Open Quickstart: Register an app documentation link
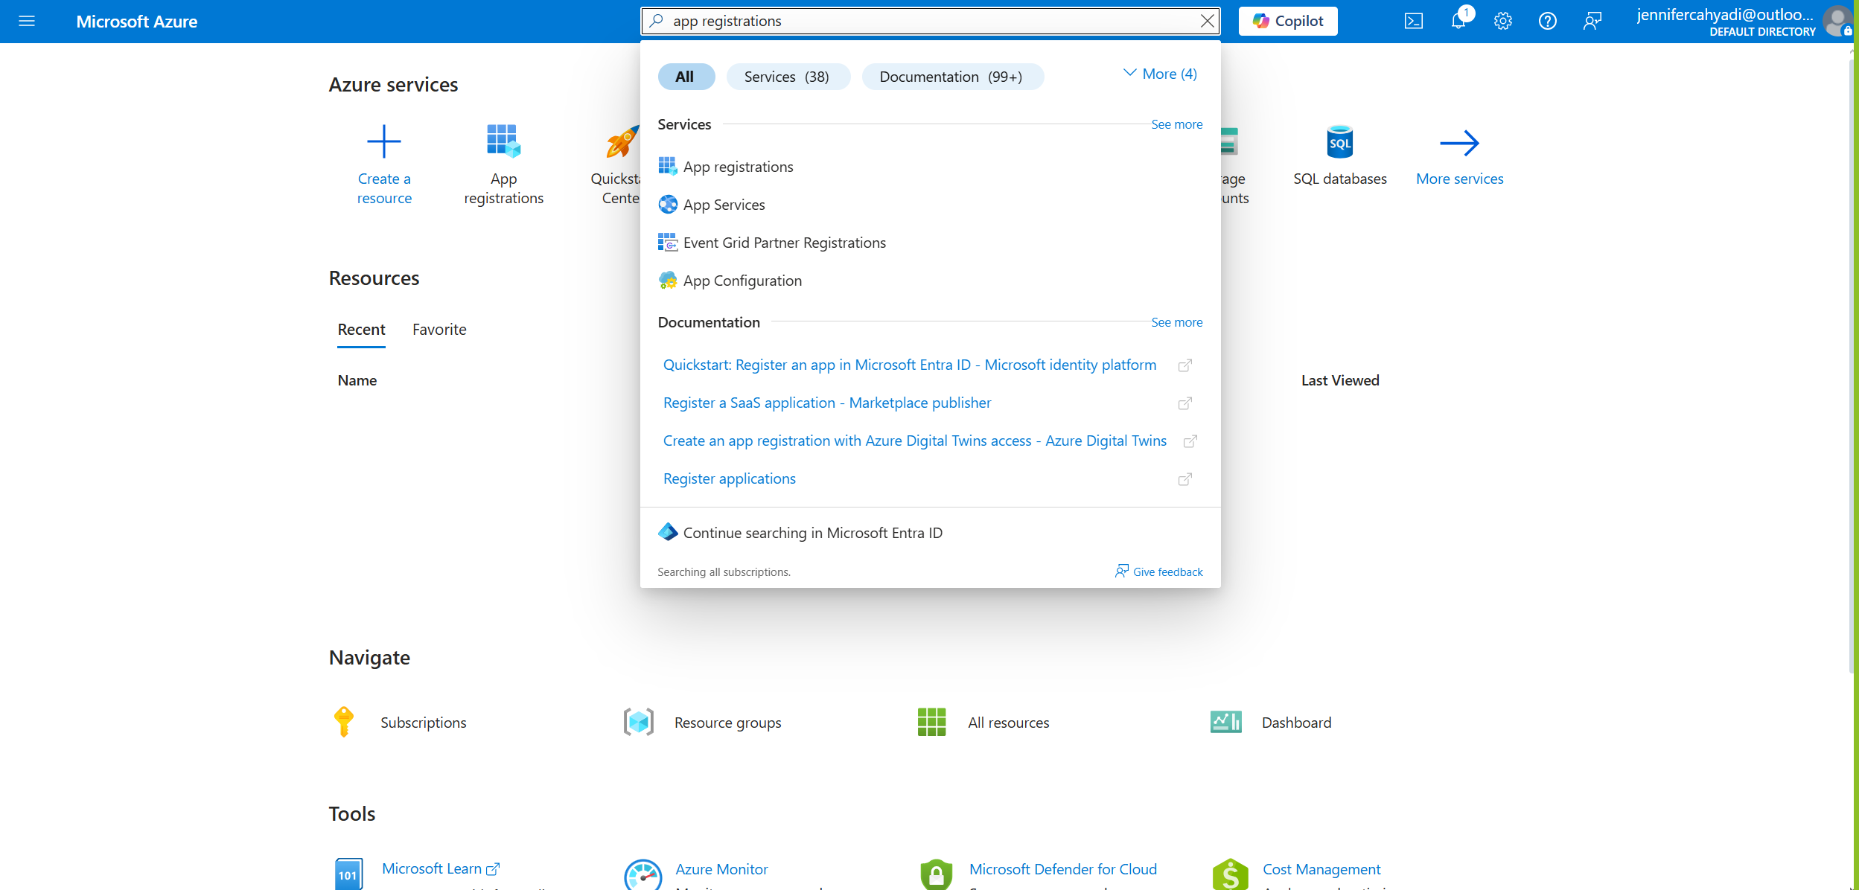The image size is (1859, 890). coord(910,365)
